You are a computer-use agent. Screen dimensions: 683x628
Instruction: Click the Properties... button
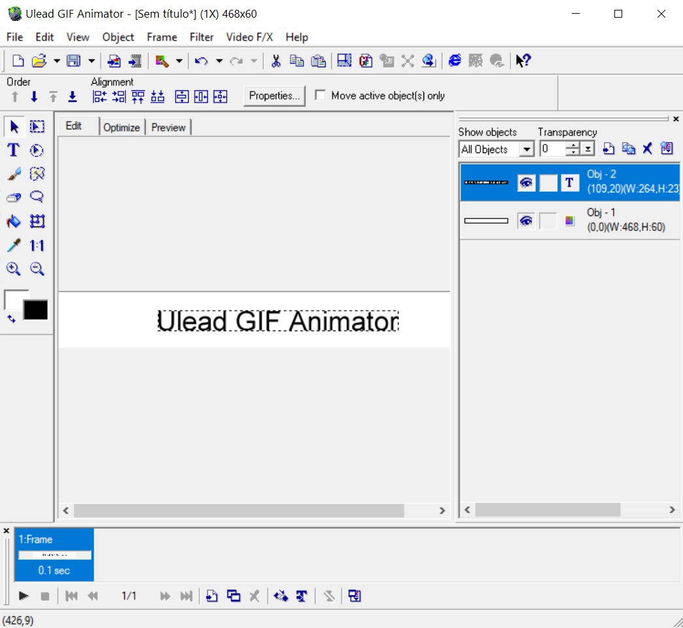tap(275, 96)
